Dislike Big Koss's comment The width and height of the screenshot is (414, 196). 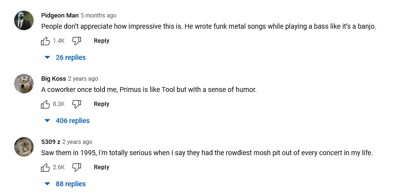click(77, 104)
